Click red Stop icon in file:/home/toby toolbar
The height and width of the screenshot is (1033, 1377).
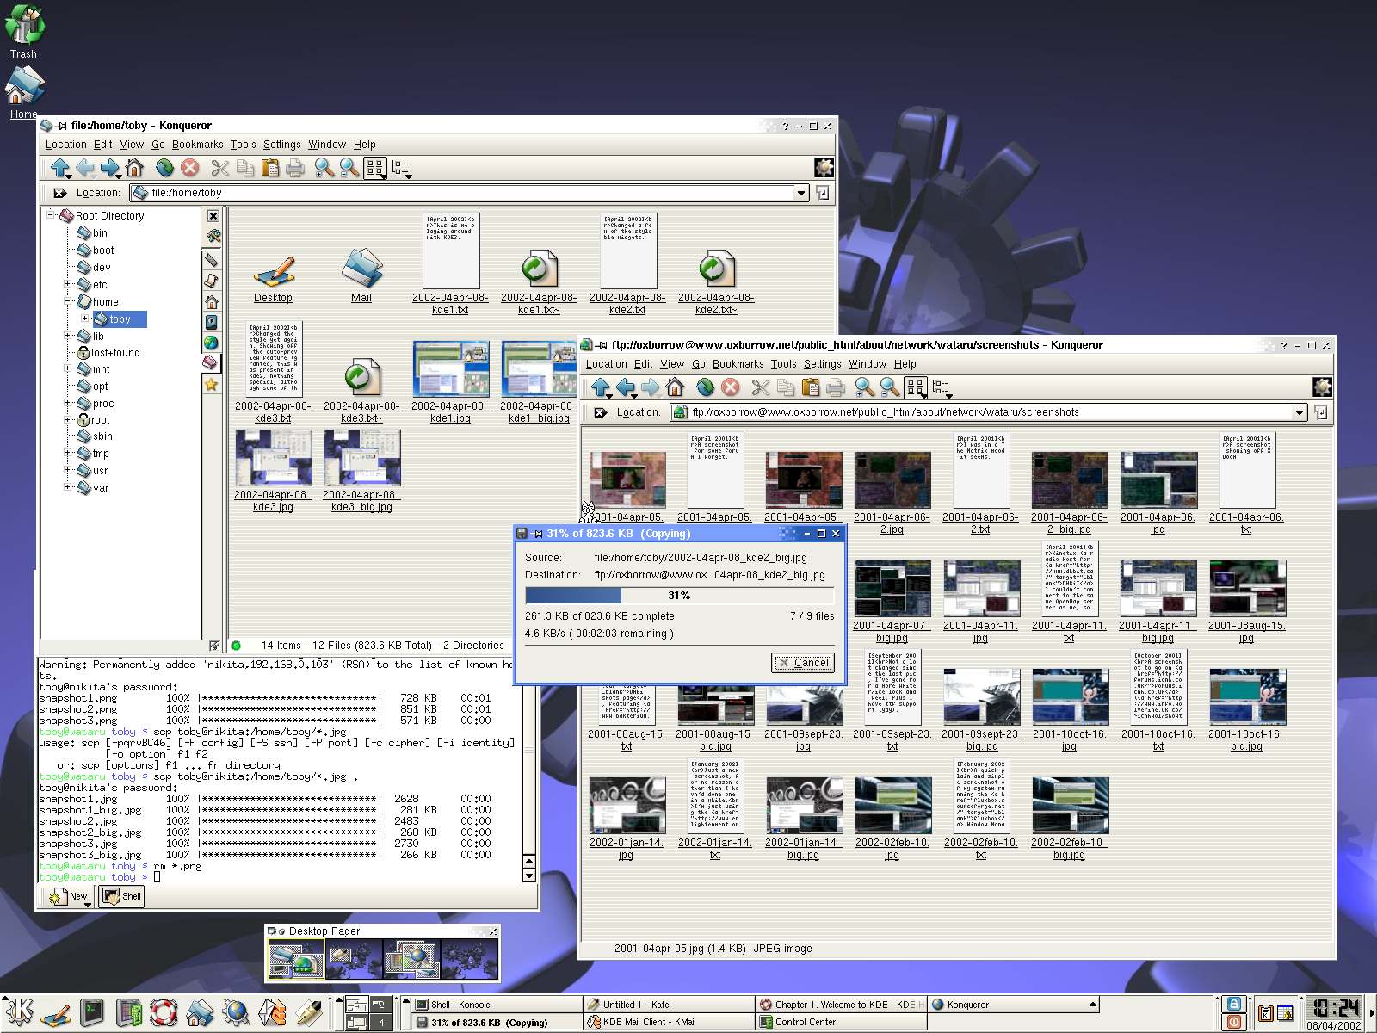190,168
